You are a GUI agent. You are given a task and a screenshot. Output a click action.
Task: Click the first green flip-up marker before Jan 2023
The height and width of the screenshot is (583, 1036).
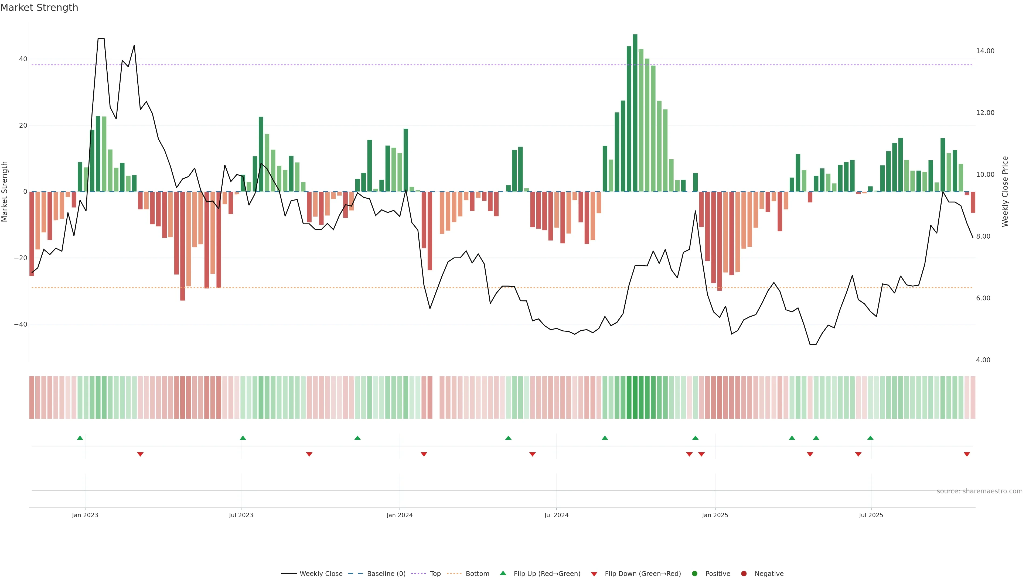[80, 438]
